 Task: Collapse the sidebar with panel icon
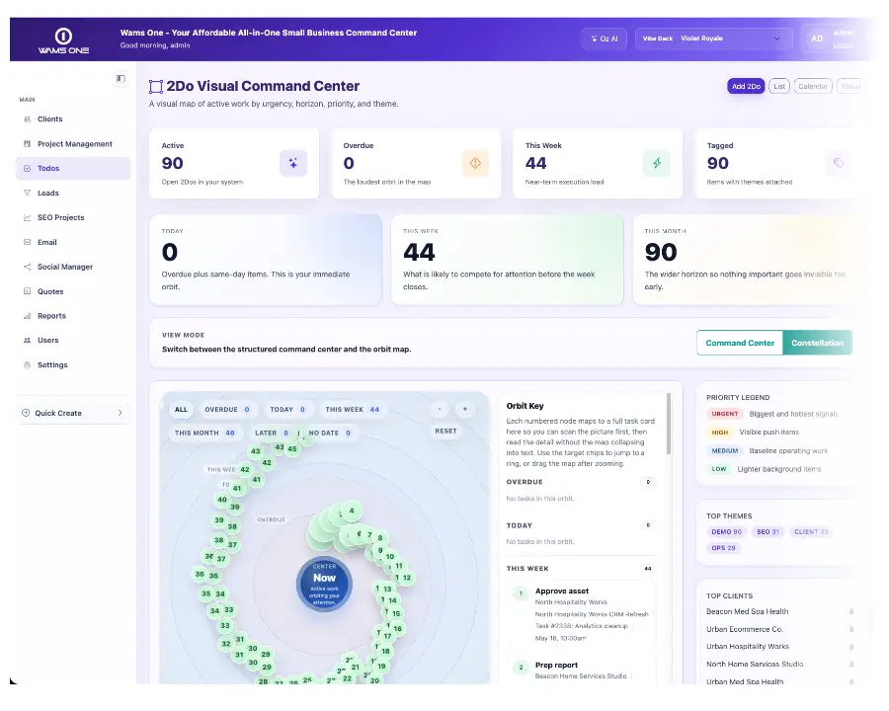point(121,79)
